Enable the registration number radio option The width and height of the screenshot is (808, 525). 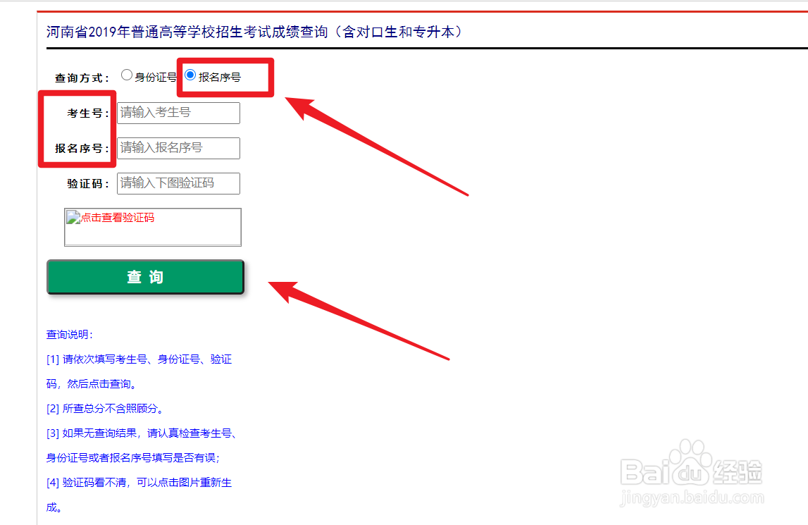(190, 74)
